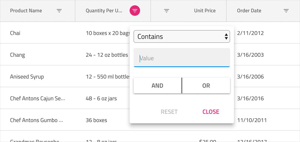Select the OR logic toggle
This screenshot has width=300, height=142.
pos(206,86)
